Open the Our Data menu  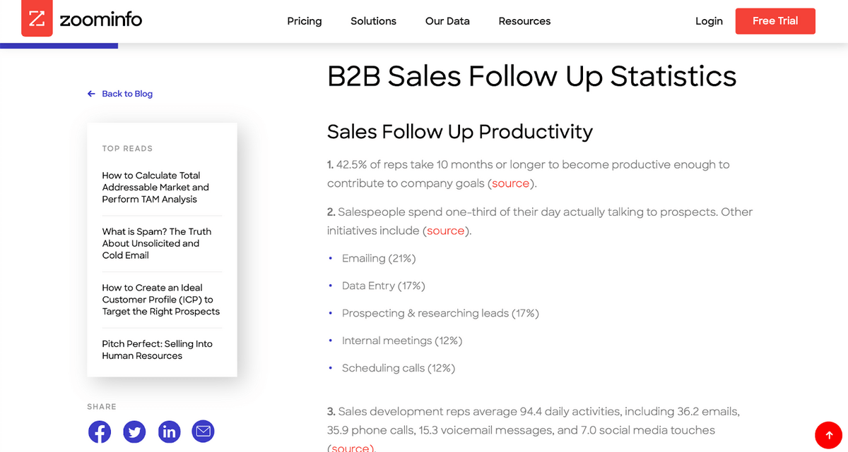[447, 21]
